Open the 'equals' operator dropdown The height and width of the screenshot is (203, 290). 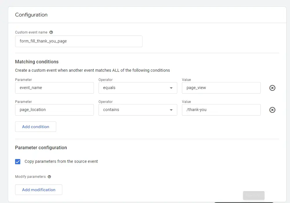[x=138, y=88]
